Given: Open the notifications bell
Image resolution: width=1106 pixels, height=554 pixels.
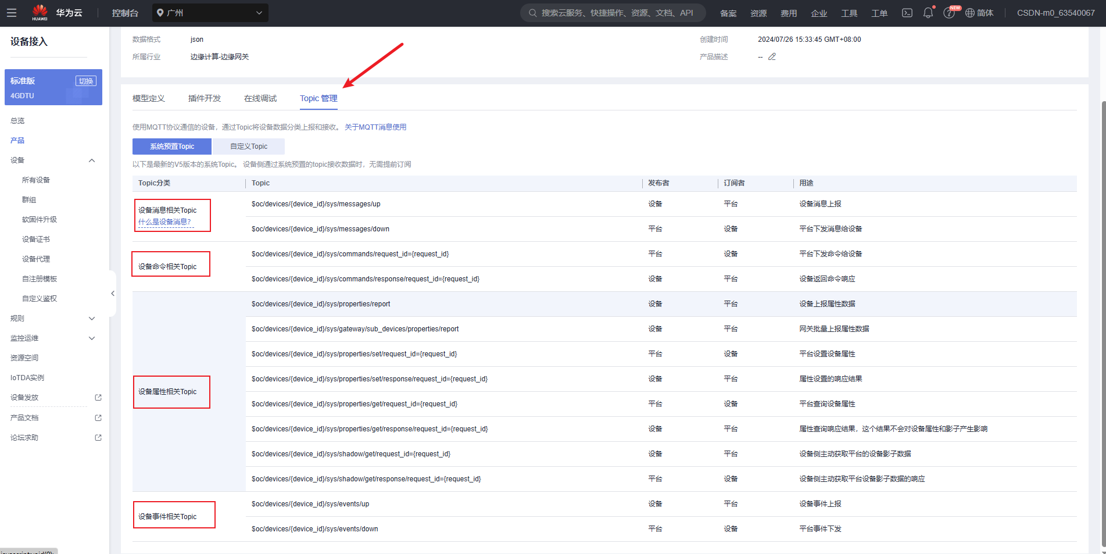Looking at the screenshot, I should coord(928,13).
